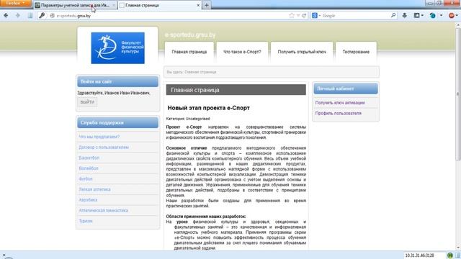Click the 'Личный кабинет' panel header
This screenshot has height=259, width=461.
(346, 88)
